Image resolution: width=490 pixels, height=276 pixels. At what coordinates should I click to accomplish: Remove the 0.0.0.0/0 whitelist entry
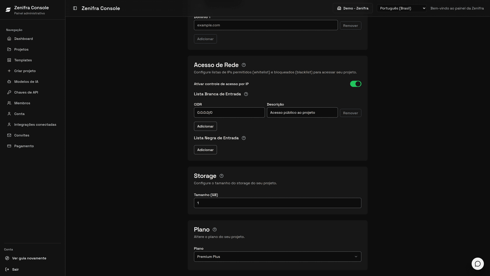point(350,113)
